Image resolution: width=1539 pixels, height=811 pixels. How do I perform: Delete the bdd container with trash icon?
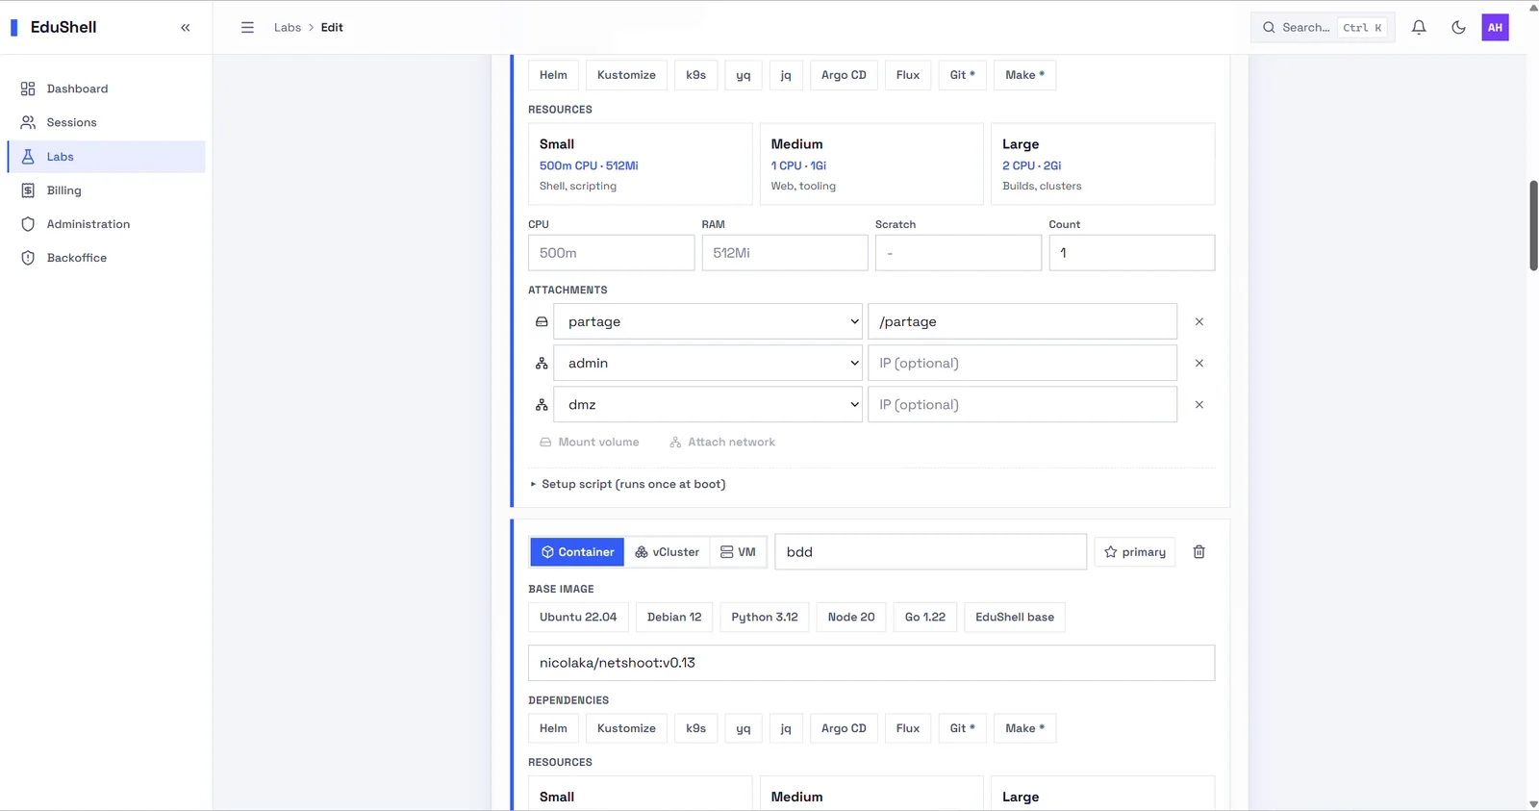point(1199,552)
